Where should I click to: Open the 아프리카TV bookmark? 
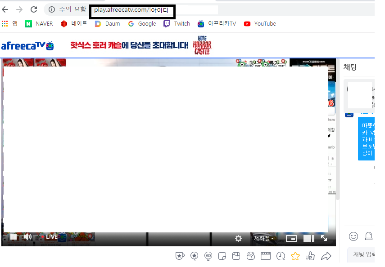(217, 24)
